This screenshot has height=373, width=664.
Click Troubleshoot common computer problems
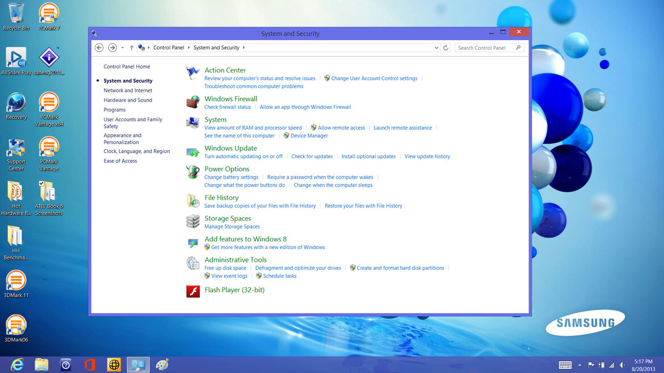[x=254, y=86]
